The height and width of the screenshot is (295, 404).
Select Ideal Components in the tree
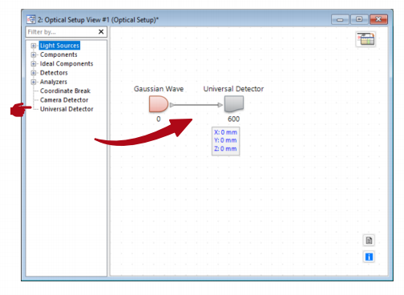pyautogui.click(x=67, y=64)
